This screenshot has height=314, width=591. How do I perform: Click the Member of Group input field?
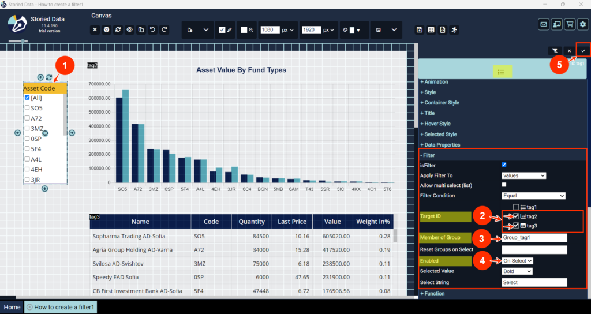pos(534,238)
